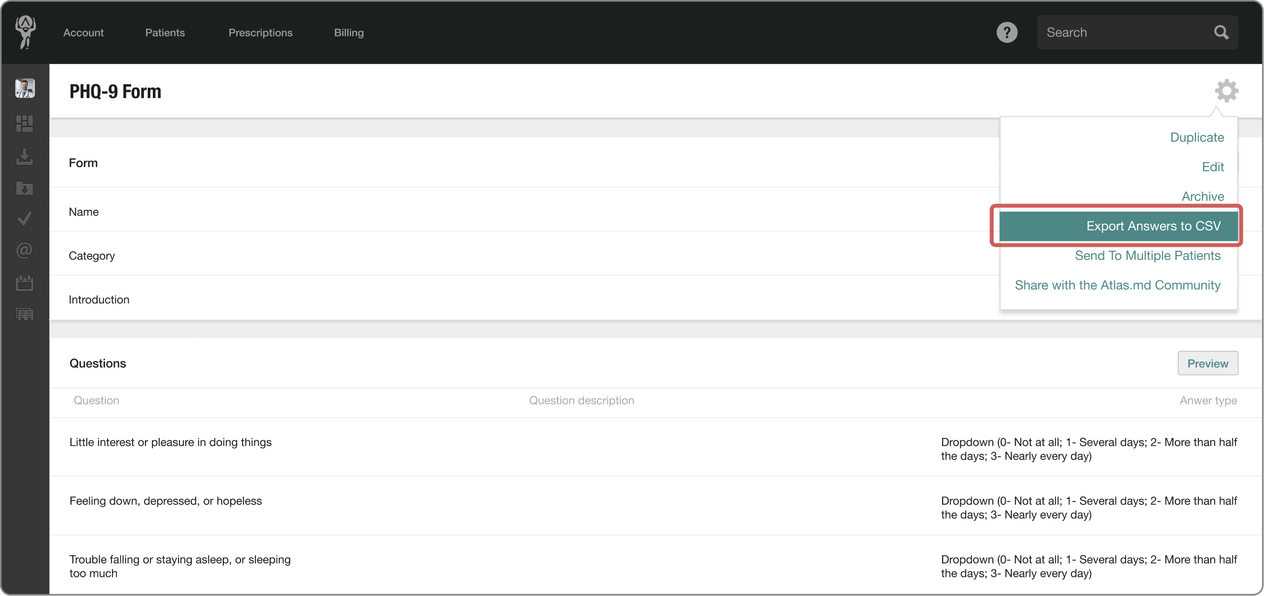Screen dimensions: 1264x596
Task: Open the Prescriptions menu
Action: coord(260,33)
